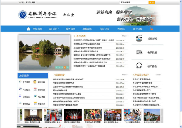The width and height of the screenshot is (182, 128).
Task: Select the 火车班次 train icon
Action: 20,90
